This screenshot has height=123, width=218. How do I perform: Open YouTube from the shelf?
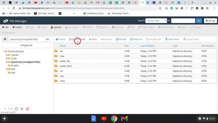click(104, 119)
